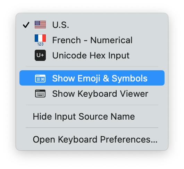184x169 pixels.
Task: Click the Emoji & Symbols palette icon
Action: [40, 79]
